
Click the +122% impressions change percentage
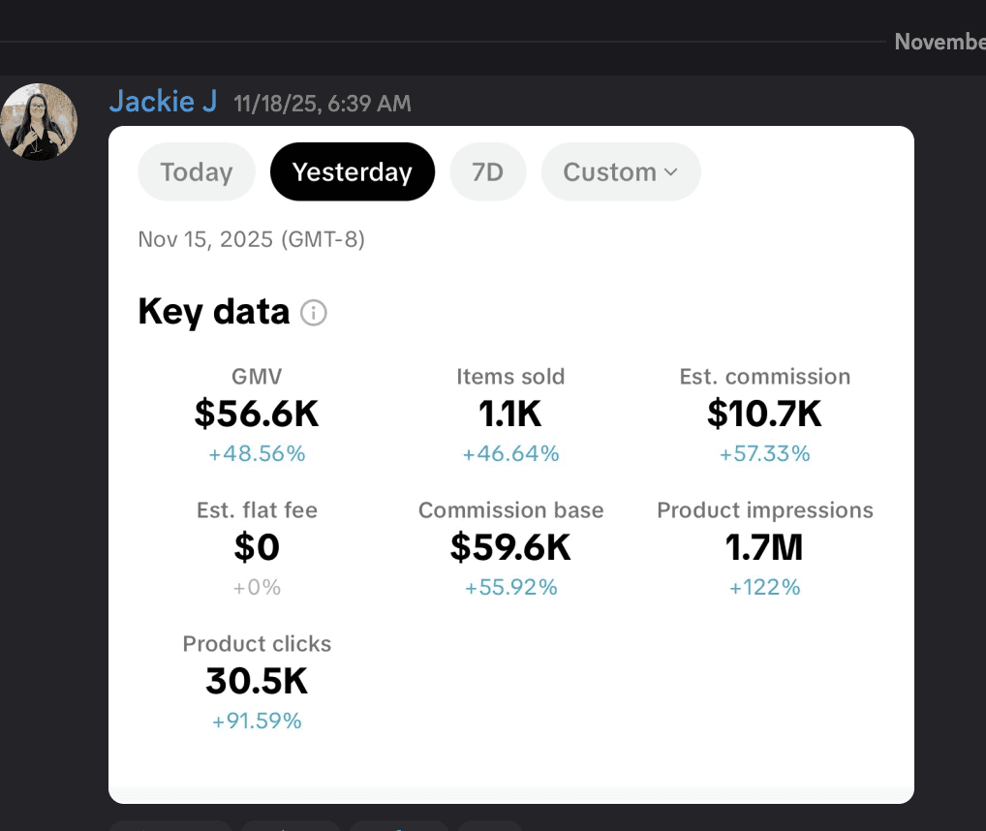[764, 587]
